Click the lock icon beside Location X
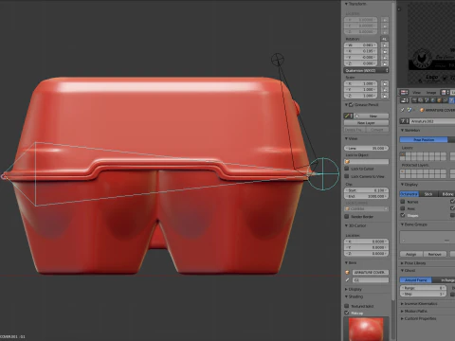The width and height of the screenshot is (455, 341). point(385,20)
